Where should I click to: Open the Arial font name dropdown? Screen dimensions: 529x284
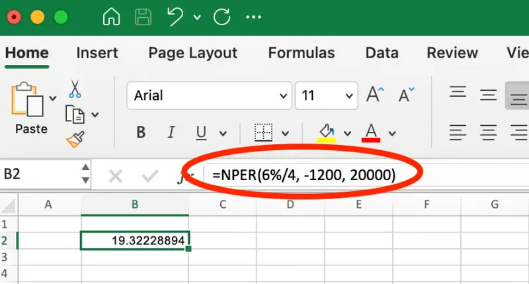[x=283, y=96]
